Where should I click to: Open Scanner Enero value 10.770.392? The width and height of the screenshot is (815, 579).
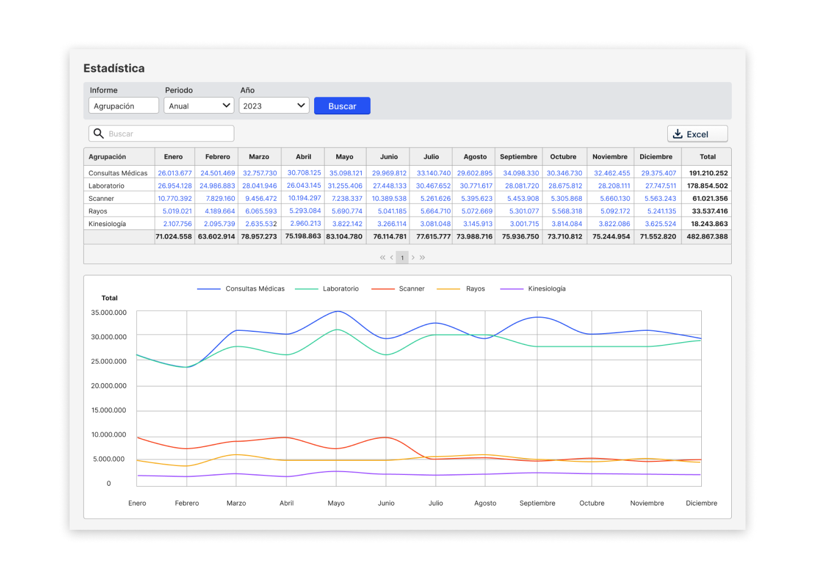pos(175,198)
